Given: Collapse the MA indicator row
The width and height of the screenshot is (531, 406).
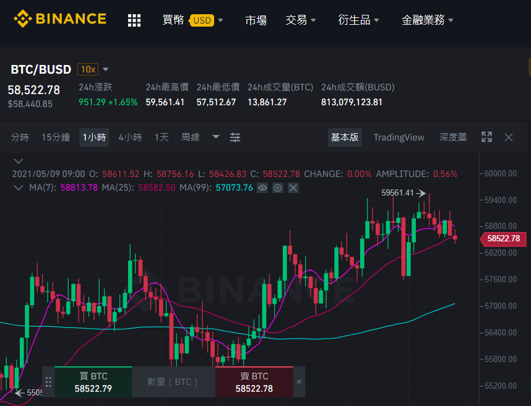Looking at the screenshot, I should (x=19, y=188).
